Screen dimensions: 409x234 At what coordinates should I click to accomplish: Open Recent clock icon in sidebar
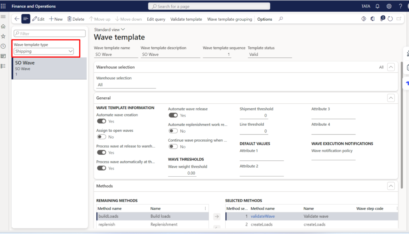3,46
